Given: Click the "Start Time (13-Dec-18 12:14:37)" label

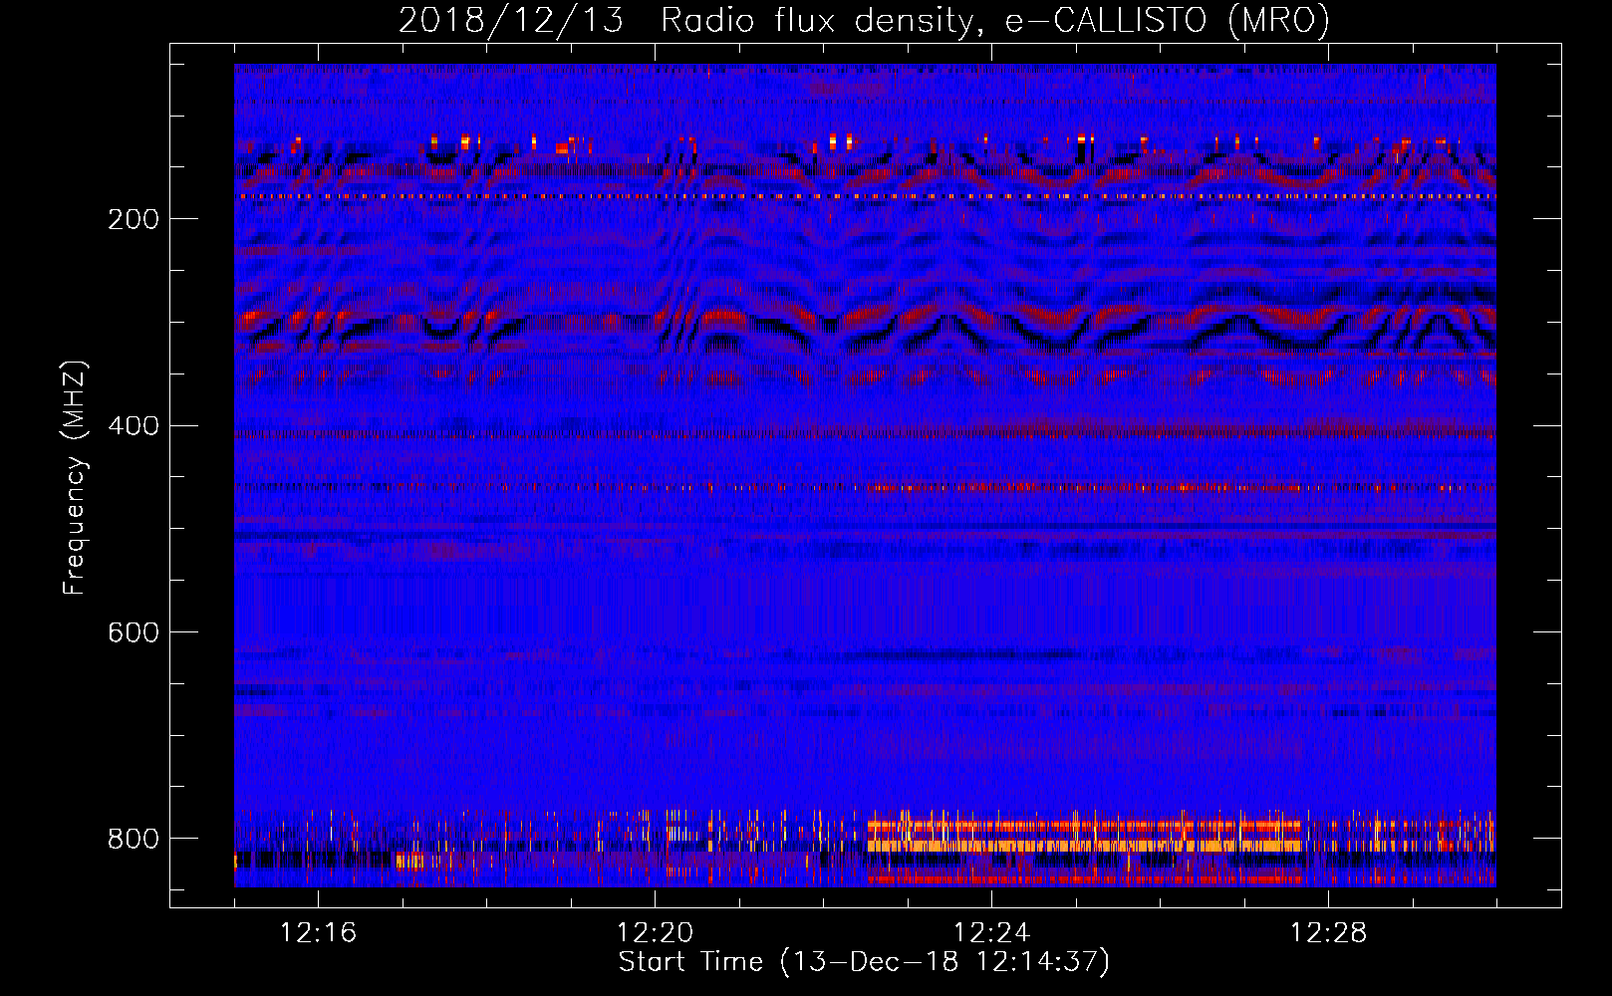Looking at the screenshot, I should coord(864,962).
